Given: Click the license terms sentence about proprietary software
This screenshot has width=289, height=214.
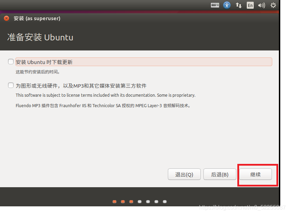Looking at the screenshot, I should click(105, 95).
